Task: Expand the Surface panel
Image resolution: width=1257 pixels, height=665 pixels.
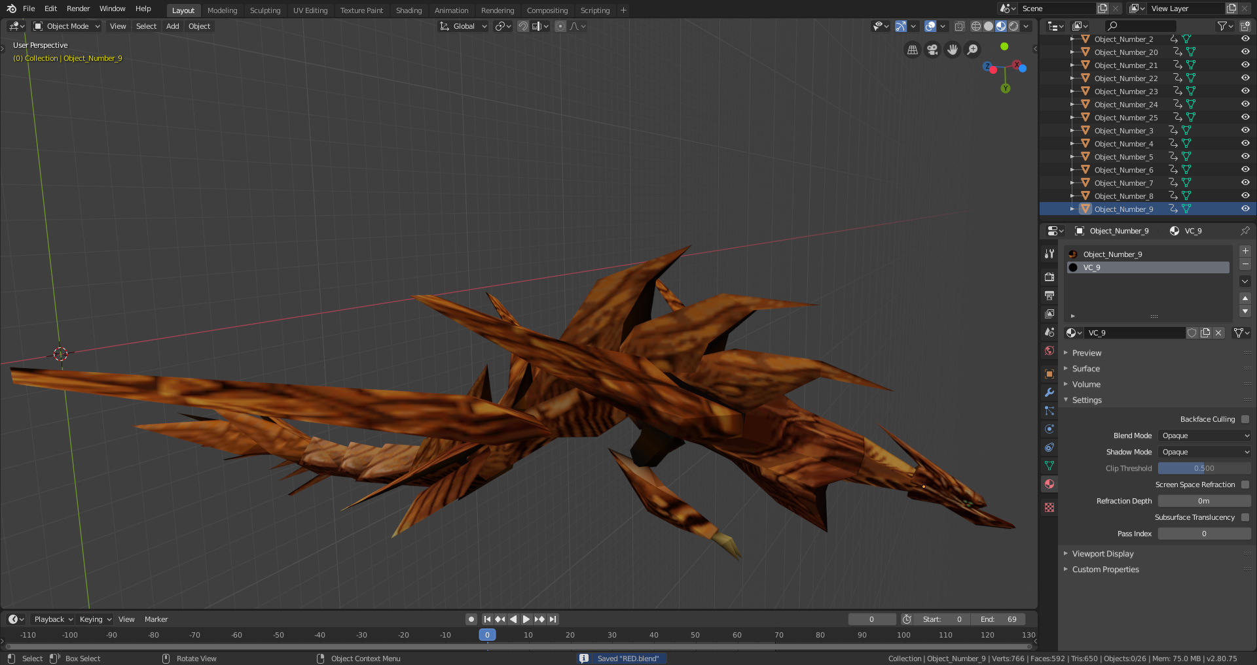Action: [1086, 369]
